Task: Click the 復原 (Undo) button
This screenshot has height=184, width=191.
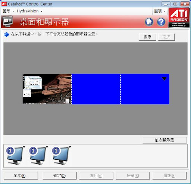Action: tap(148, 37)
